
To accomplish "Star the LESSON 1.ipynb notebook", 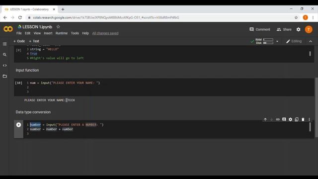I will (58, 26).
